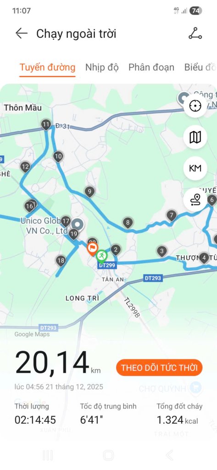Tap the back arrow icon
Viewport: 217px width, 470px height.
[21, 33]
